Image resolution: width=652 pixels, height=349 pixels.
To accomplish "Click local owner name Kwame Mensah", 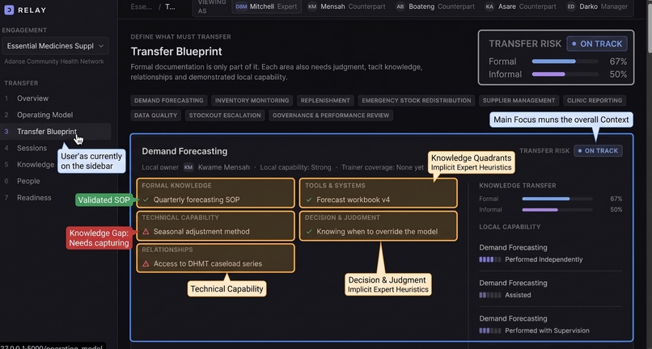I will point(224,167).
